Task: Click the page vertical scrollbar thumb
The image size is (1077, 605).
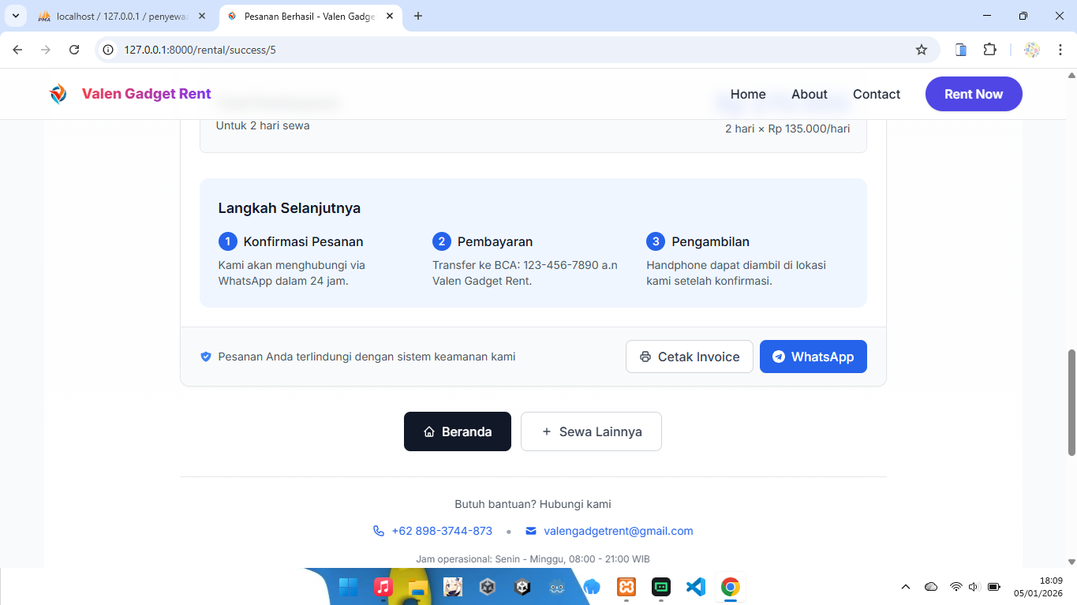Action: [1071, 402]
